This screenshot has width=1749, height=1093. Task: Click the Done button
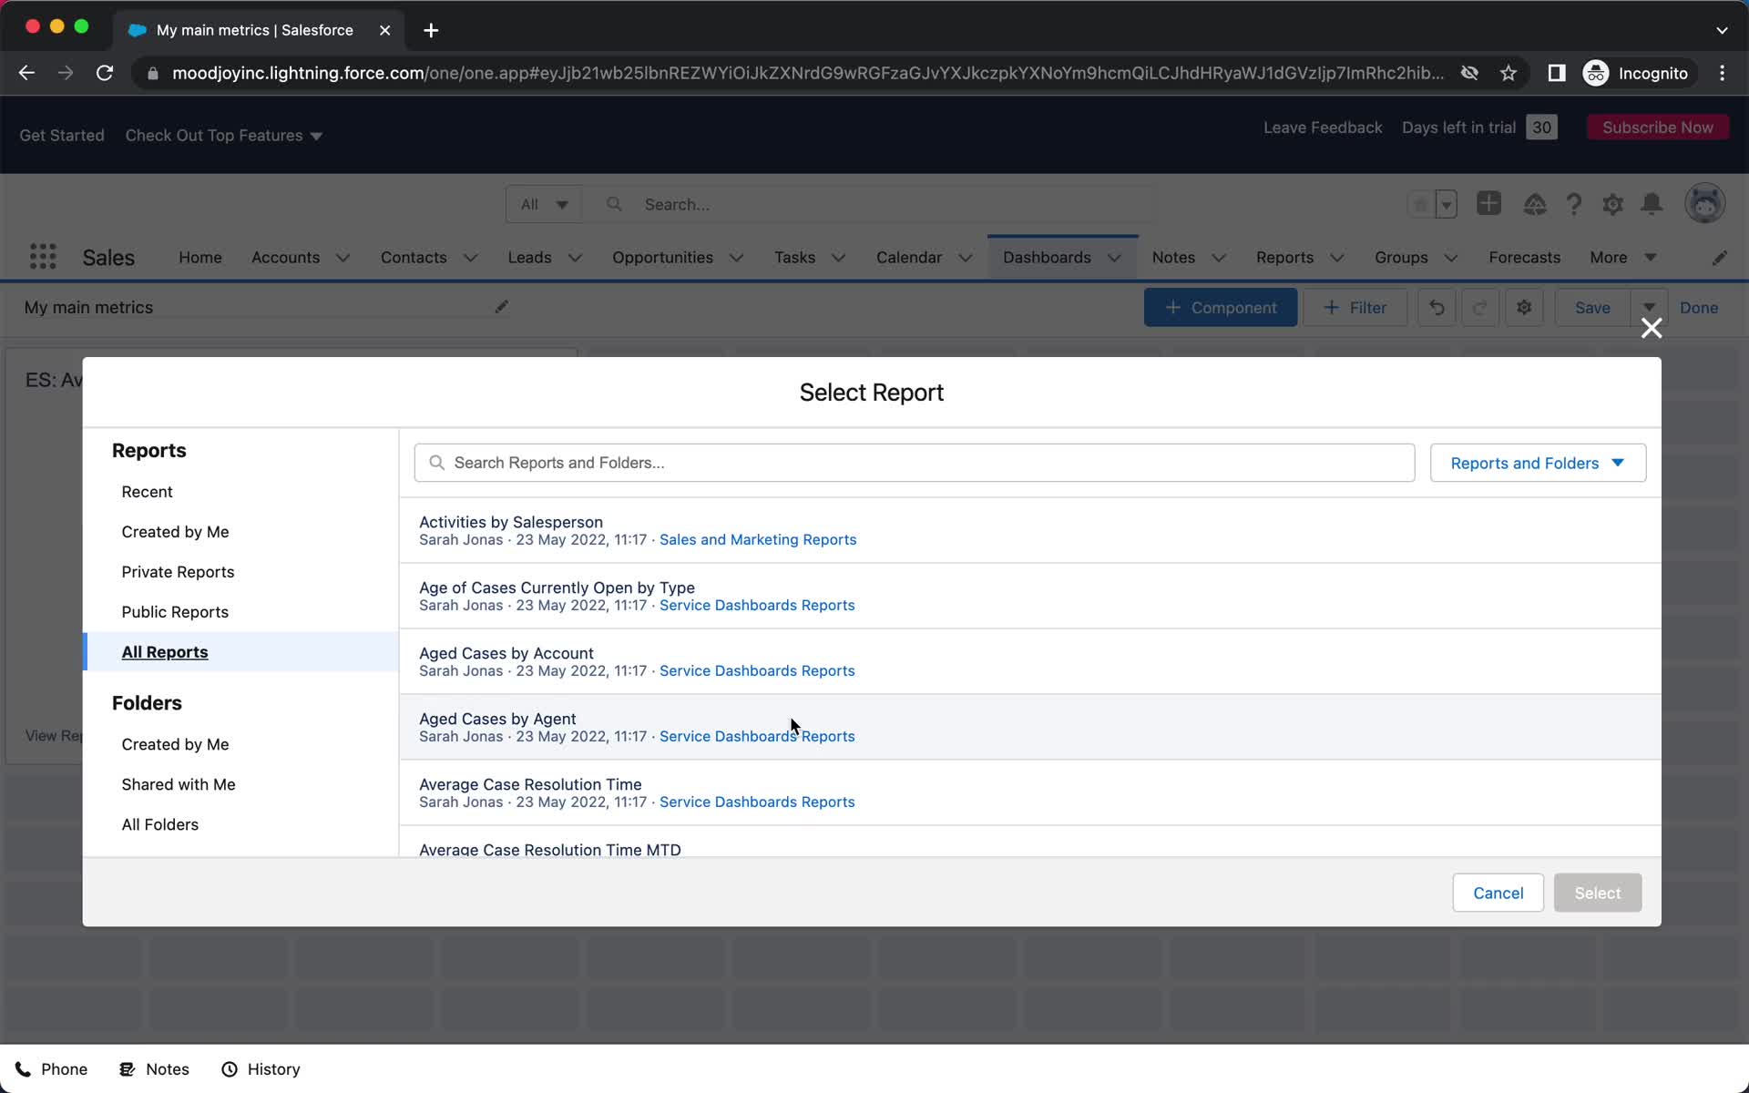1699,308
